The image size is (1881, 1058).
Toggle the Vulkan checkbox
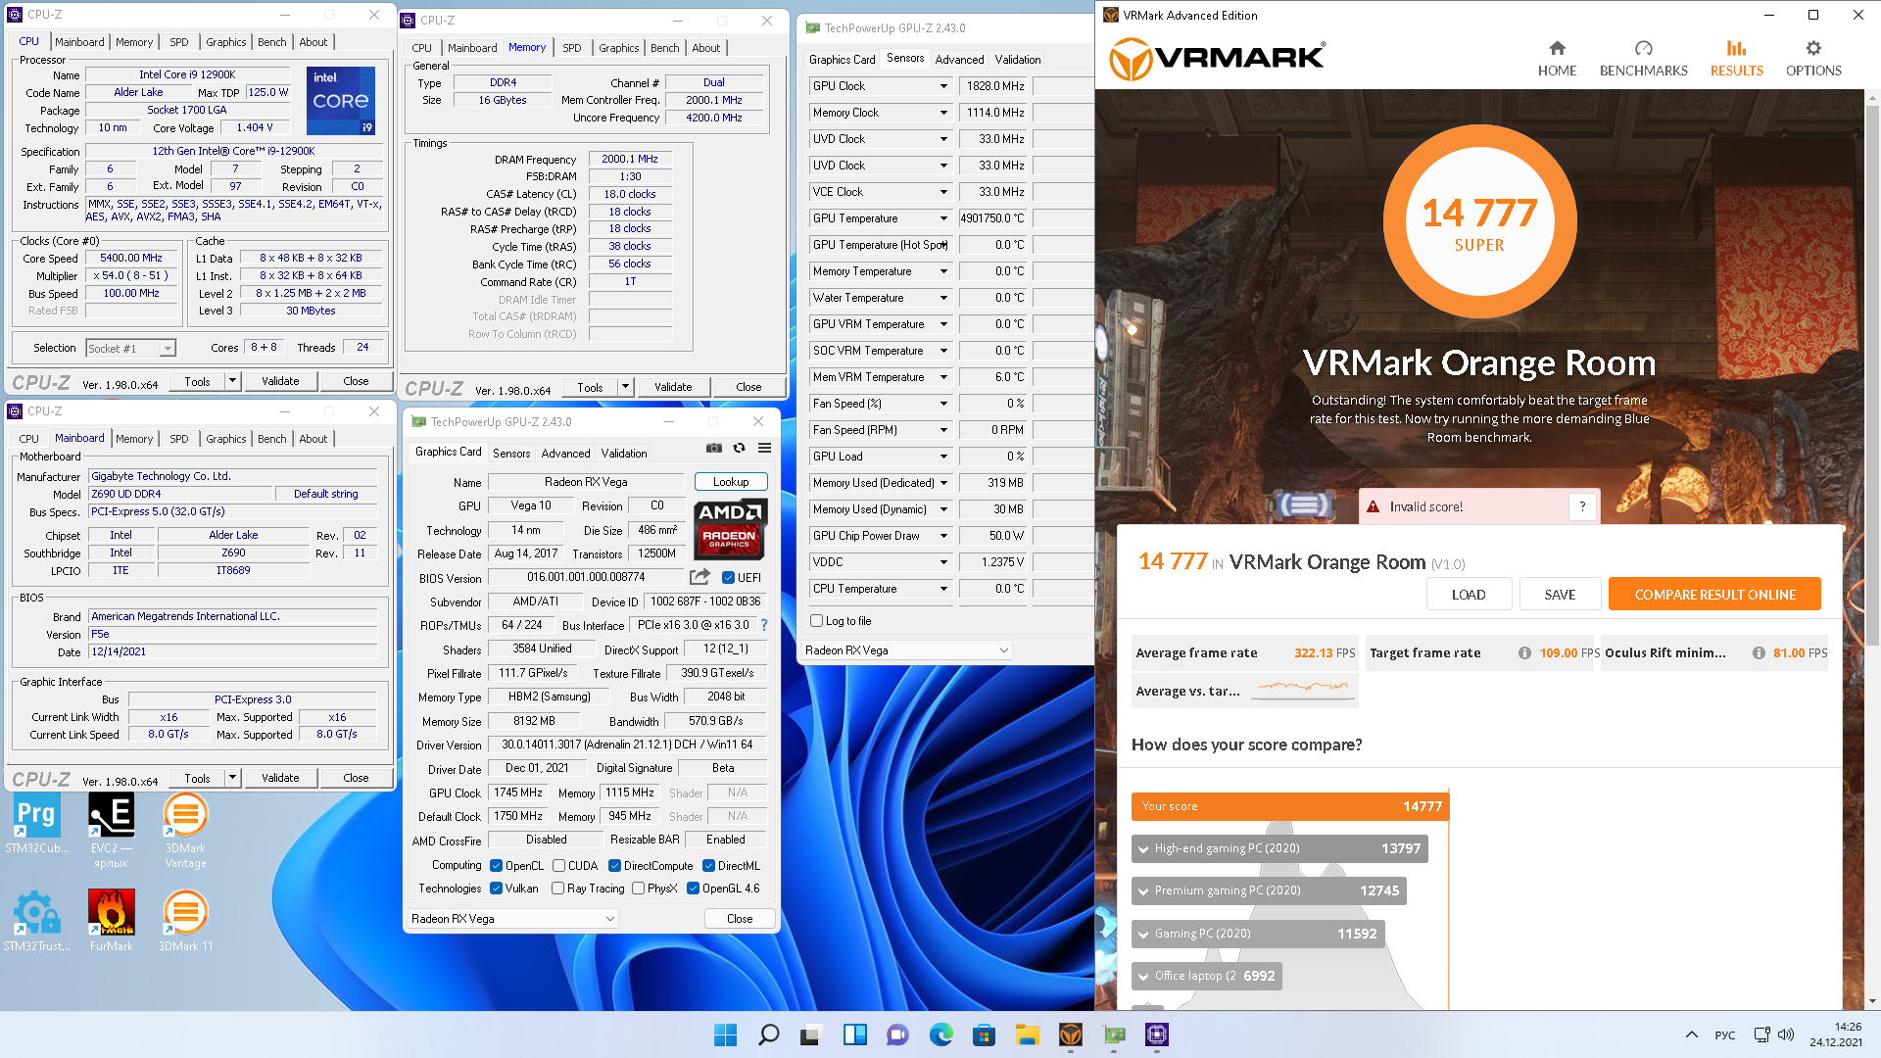click(x=496, y=889)
